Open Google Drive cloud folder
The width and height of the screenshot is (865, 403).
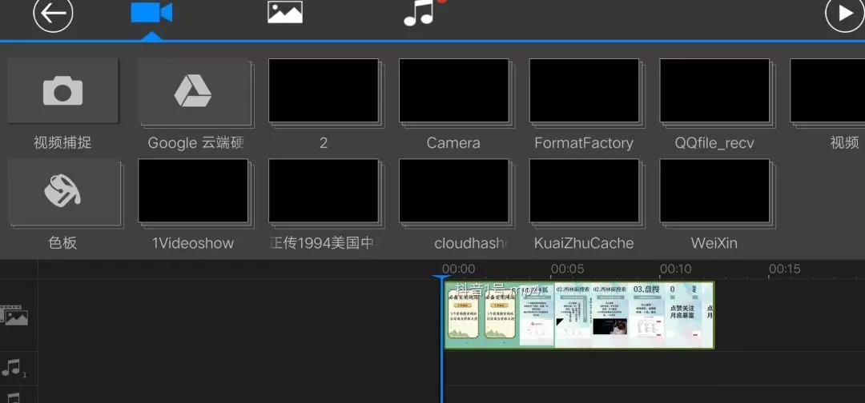click(x=193, y=91)
